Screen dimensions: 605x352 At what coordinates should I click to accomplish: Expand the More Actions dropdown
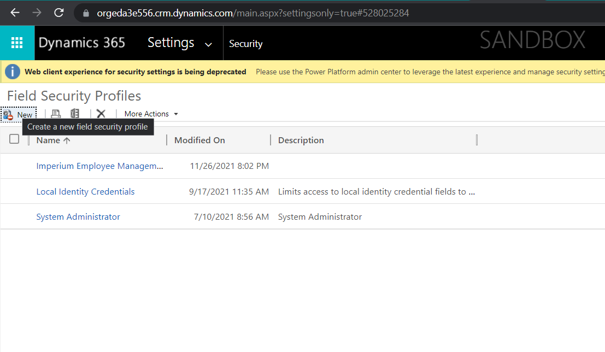[x=151, y=114]
